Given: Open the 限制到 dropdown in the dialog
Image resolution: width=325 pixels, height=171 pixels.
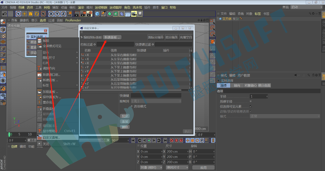Looking at the screenshot, I should pyautogui.click(x=156, y=101).
